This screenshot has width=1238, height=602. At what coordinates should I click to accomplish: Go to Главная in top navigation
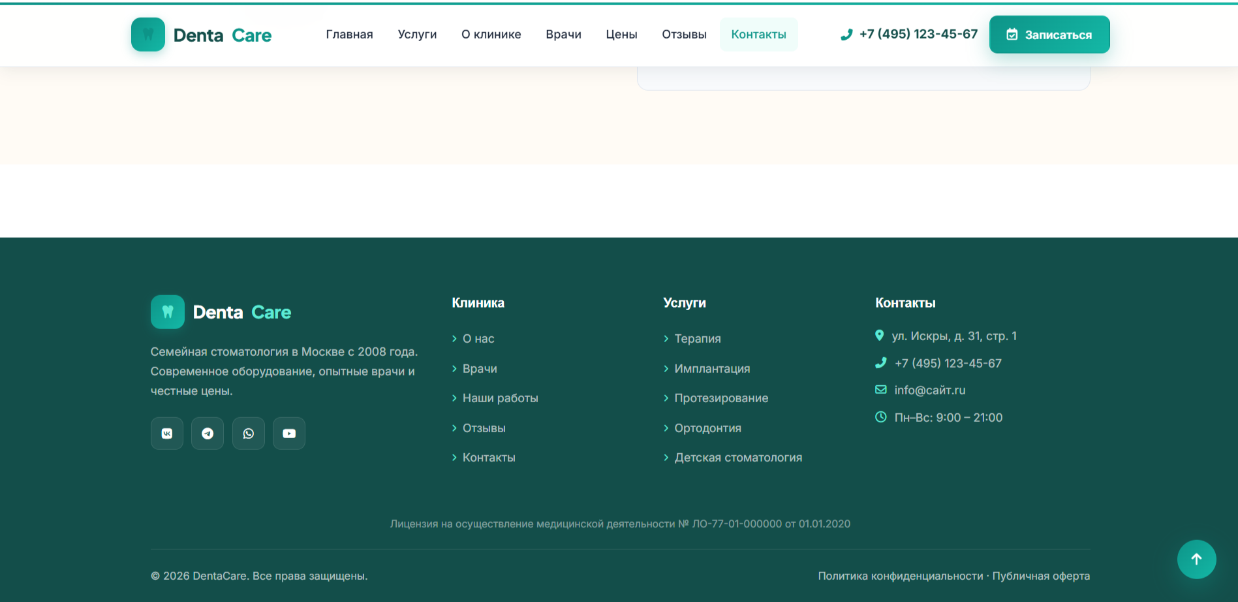tap(350, 35)
